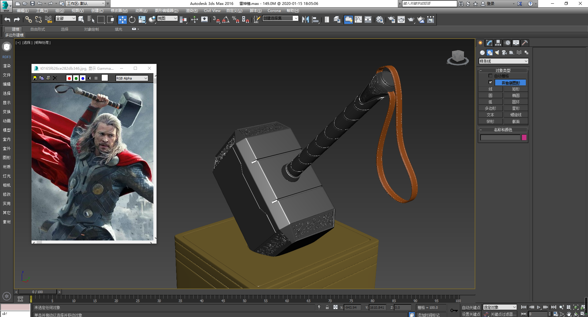Collapse the 对象类型 rollout
This screenshot has width=588, height=317.
[x=503, y=70]
